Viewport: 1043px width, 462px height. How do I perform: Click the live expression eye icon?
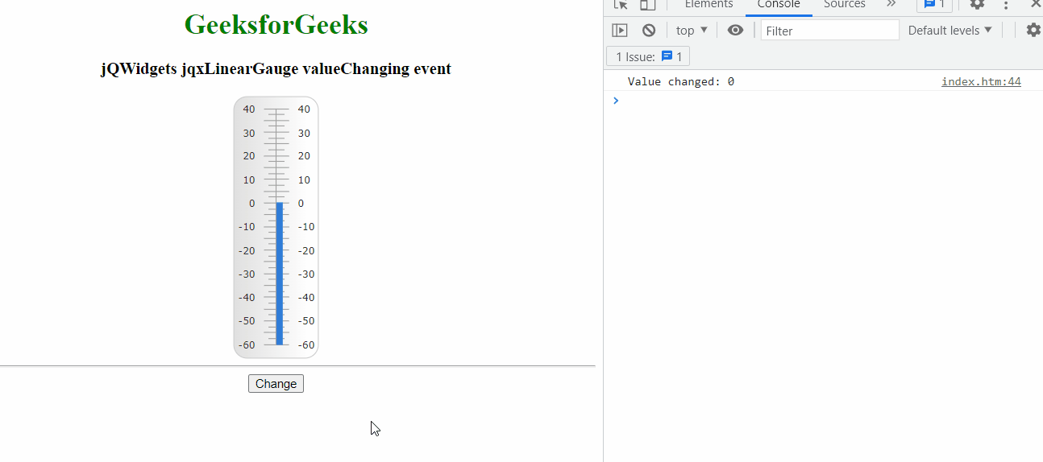tap(735, 31)
